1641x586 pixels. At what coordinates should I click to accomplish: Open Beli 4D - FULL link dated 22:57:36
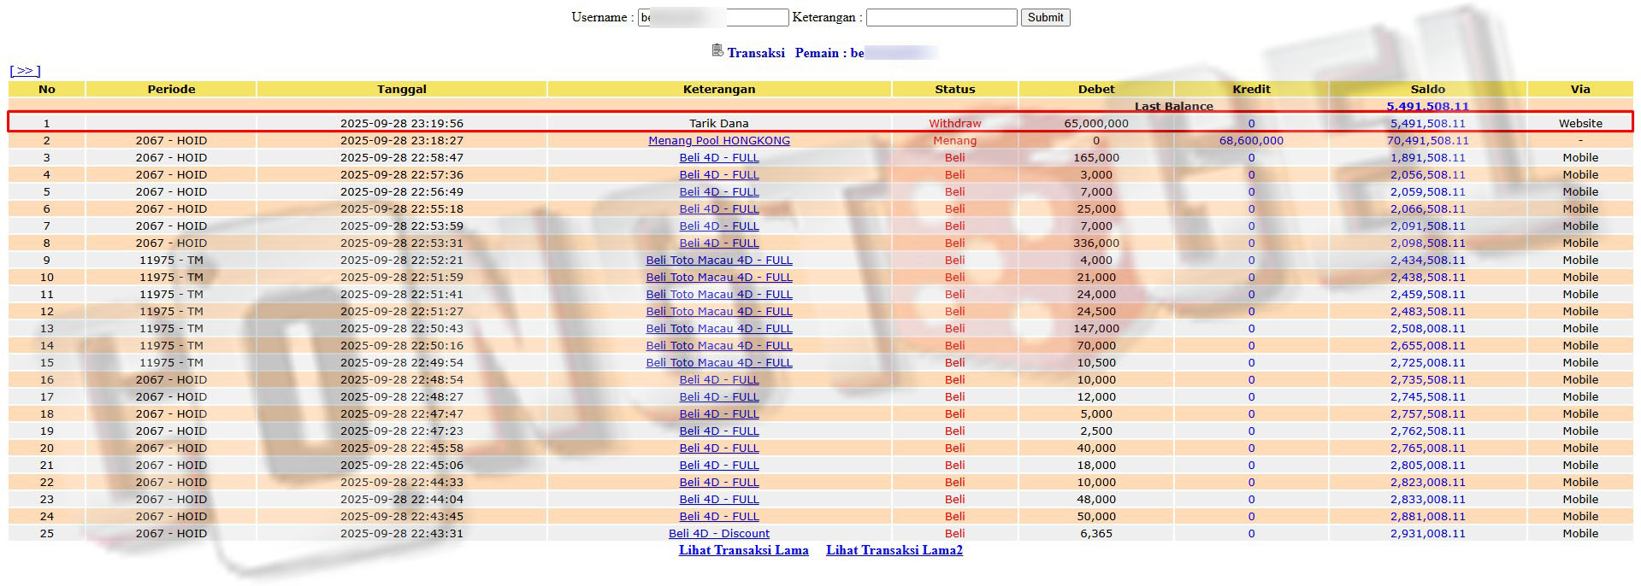tap(719, 175)
